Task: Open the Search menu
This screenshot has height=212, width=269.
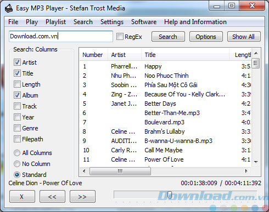Action: 83,22
